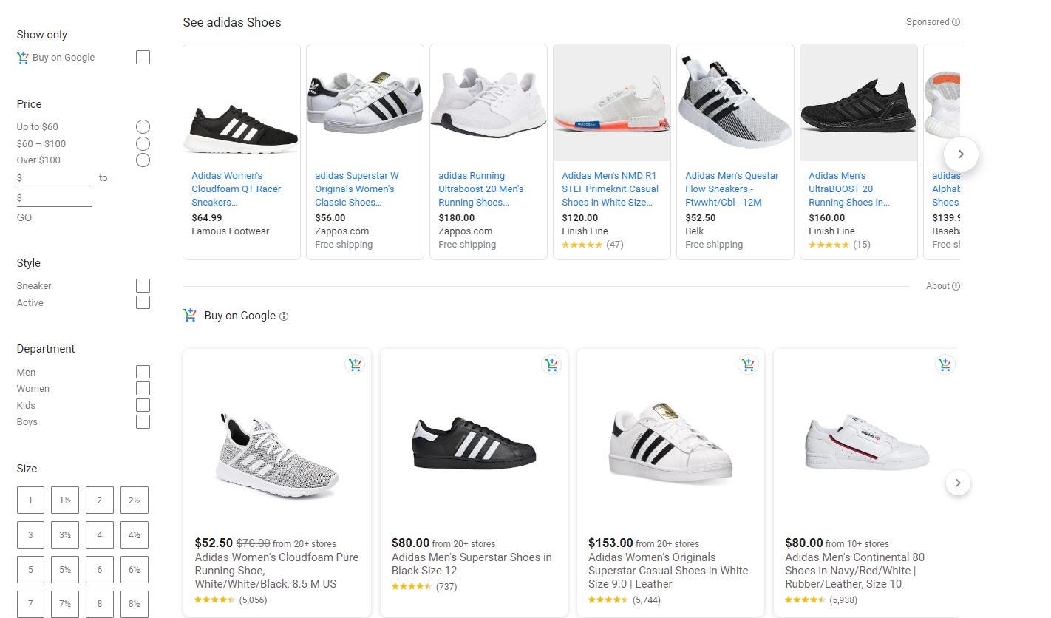Click the Sponsored info icon

click(956, 22)
